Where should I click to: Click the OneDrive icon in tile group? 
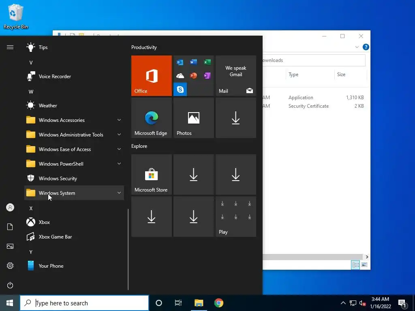pyautogui.click(x=180, y=76)
